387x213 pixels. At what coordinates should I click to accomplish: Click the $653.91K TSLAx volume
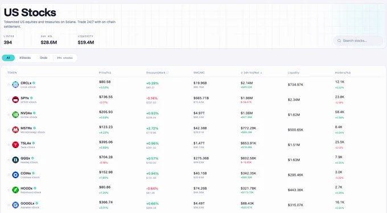point(248,144)
